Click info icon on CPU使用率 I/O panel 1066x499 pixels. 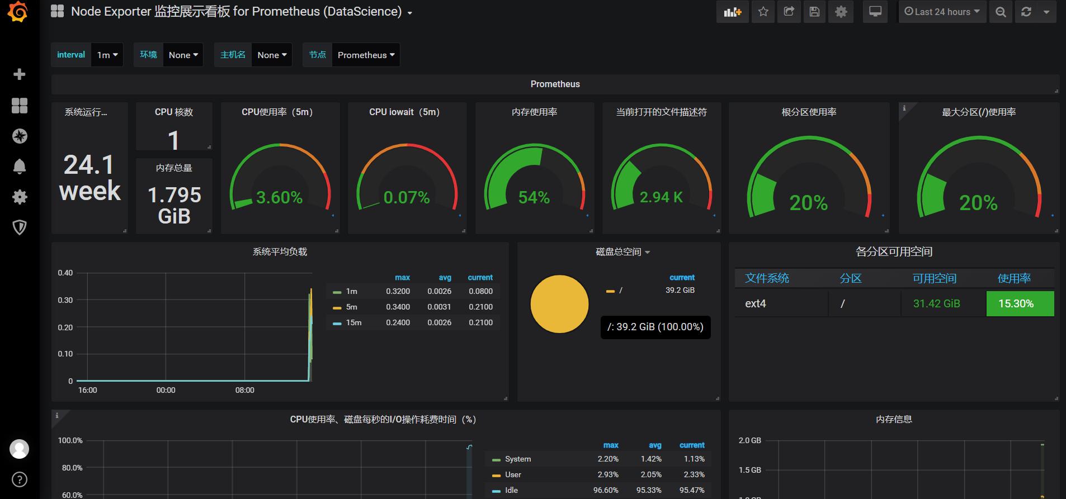click(56, 415)
